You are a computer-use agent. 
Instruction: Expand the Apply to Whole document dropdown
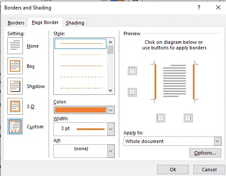(218, 141)
